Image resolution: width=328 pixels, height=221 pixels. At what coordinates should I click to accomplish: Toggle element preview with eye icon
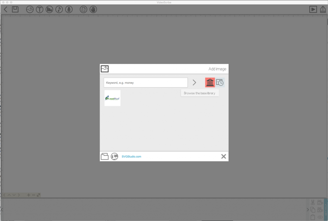(320, 217)
